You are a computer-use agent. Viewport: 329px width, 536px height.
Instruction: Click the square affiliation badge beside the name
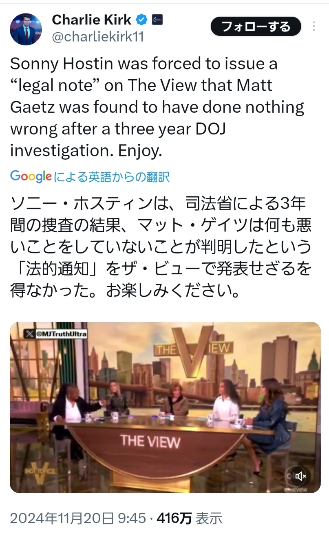click(x=157, y=19)
